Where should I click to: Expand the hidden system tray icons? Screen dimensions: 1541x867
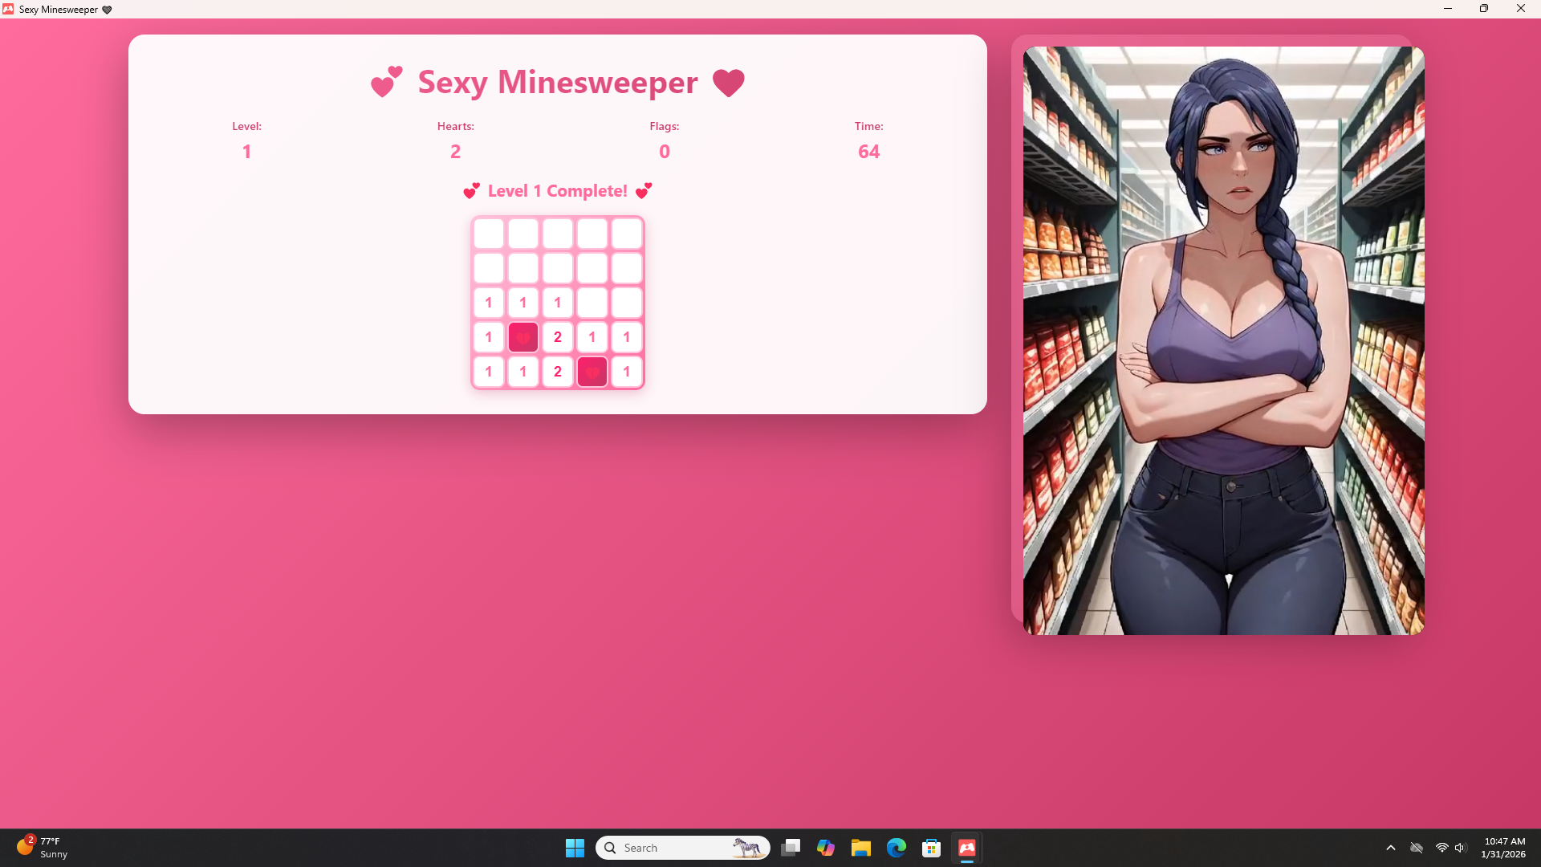click(x=1391, y=848)
